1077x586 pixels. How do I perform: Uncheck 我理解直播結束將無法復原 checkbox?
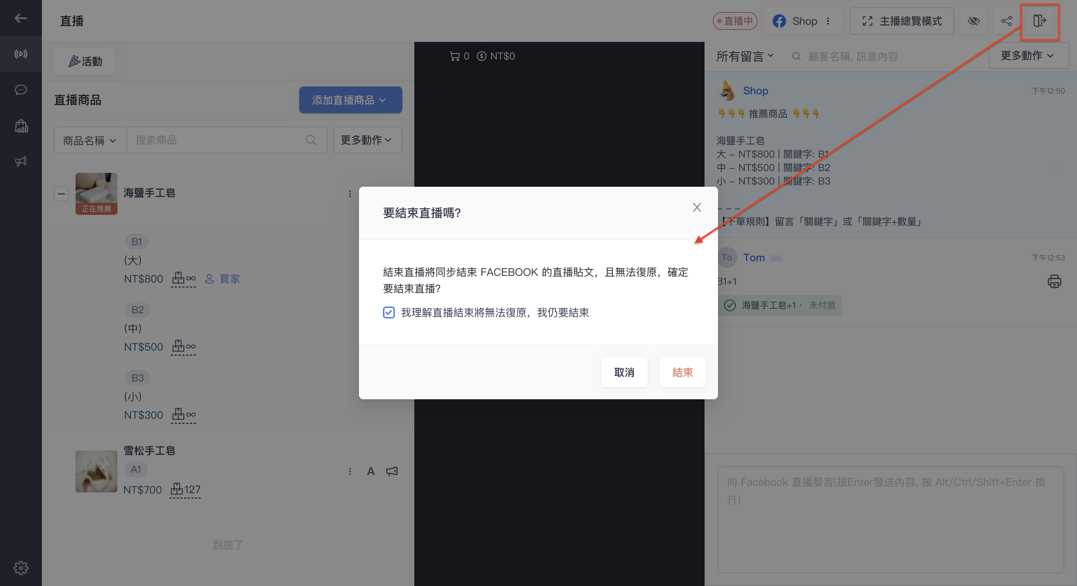(x=389, y=312)
